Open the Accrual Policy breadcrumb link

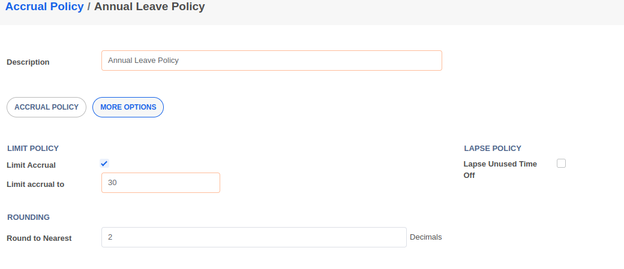pos(44,7)
